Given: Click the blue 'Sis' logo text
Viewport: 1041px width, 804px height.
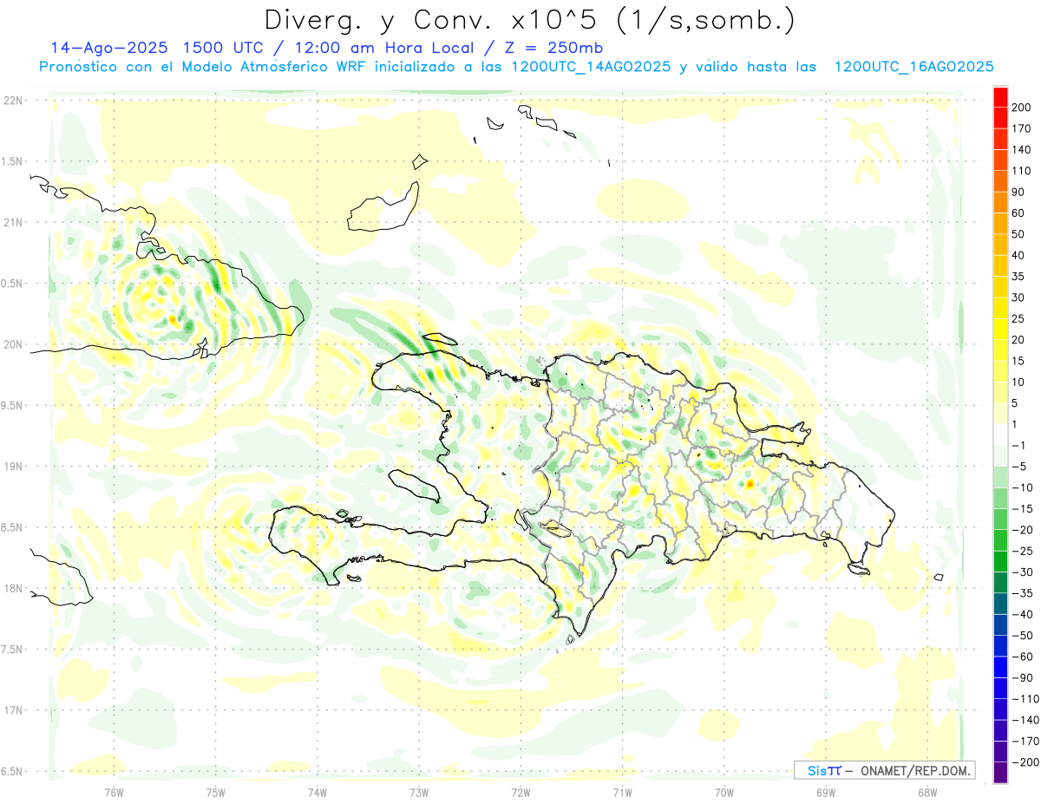Looking at the screenshot, I should click(x=817, y=770).
